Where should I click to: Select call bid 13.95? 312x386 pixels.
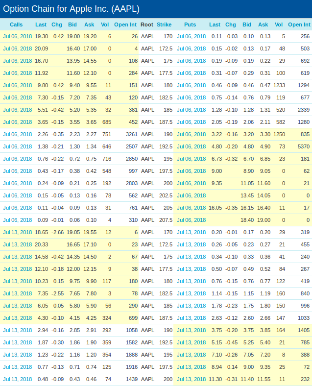[x=73, y=61]
